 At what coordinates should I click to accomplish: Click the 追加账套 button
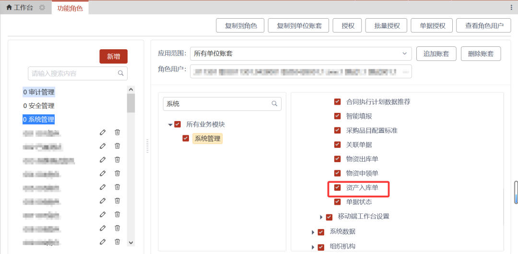tap(436, 54)
